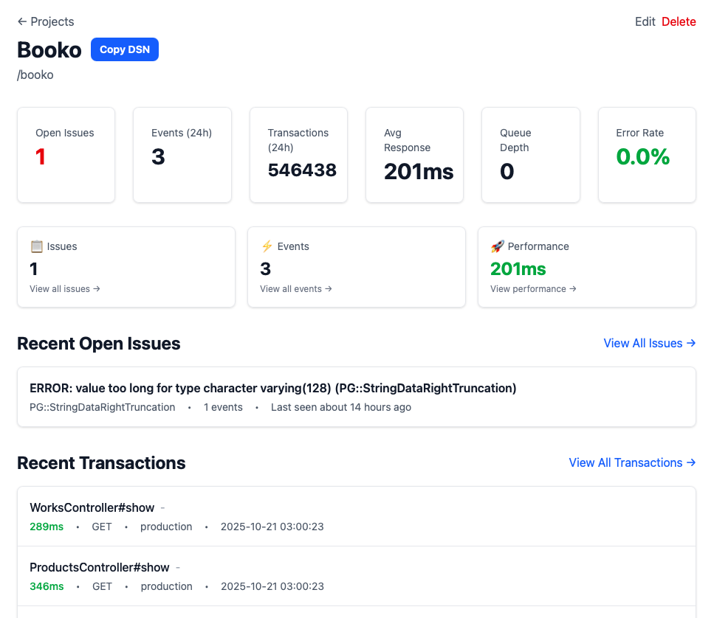The width and height of the screenshot is (714, 618).
Task: Click the lightning bolt Events icon
Action: click(x=267, y=246)
